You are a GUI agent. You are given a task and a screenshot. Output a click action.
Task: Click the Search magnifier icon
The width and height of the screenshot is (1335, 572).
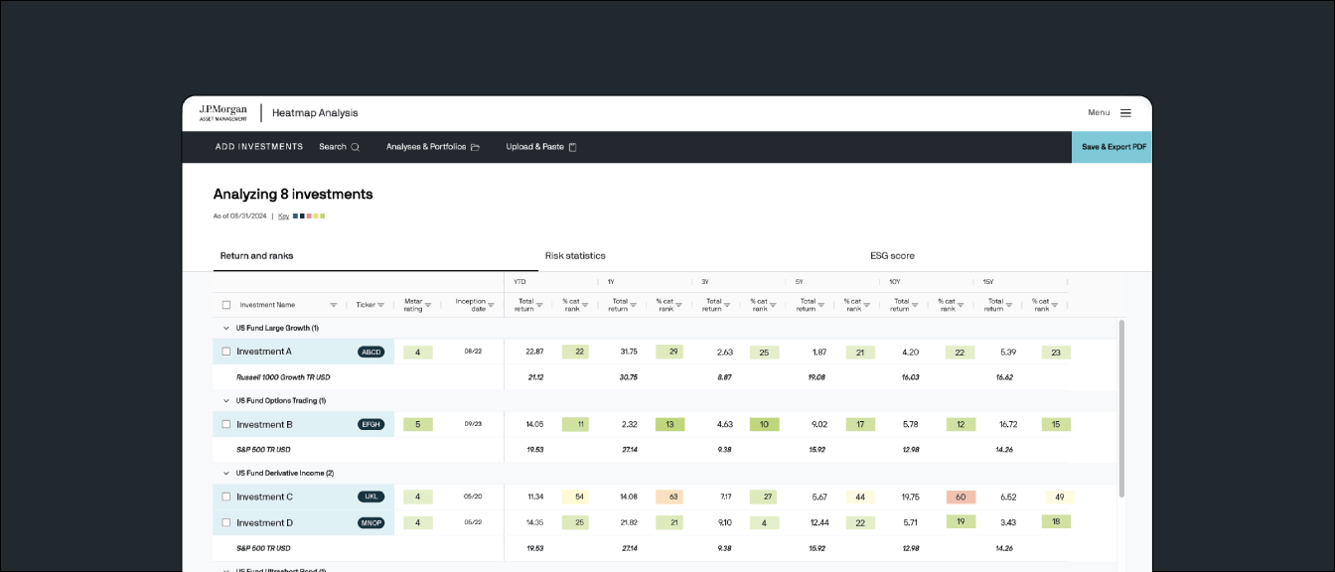tap(356, 147)
